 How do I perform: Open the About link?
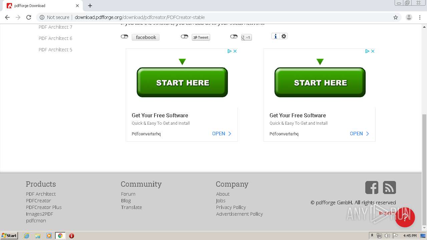(223, 194)
